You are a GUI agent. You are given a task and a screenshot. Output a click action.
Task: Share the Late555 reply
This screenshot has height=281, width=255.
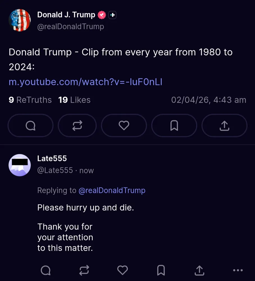point(199,271)
